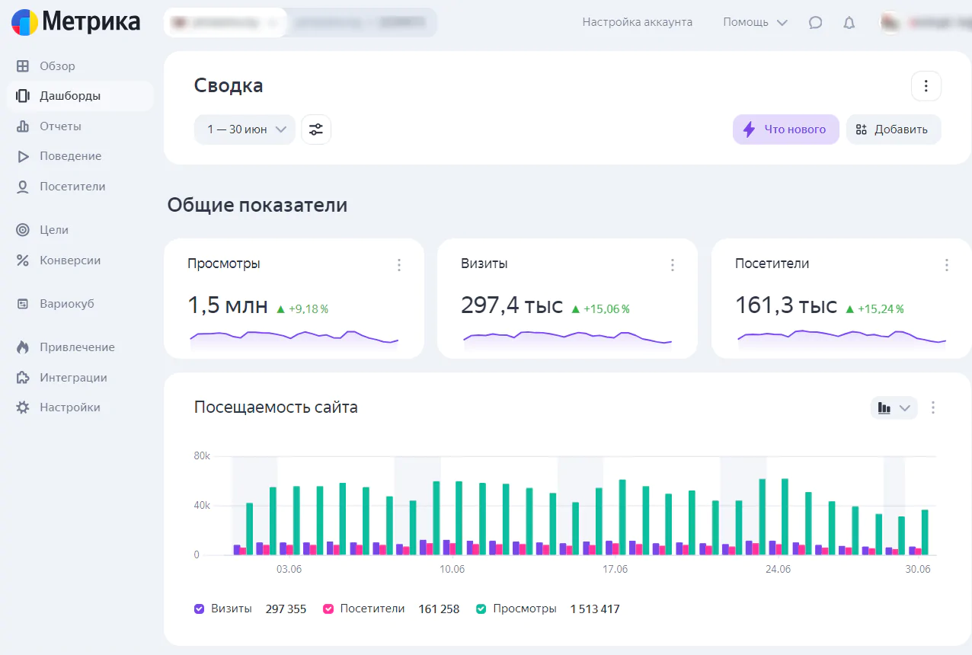Open the notifications bell icon
Screen dimensions: 972x655
(849, 23)
